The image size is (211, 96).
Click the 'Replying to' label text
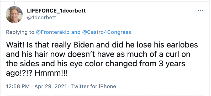(x=20, y=32)
